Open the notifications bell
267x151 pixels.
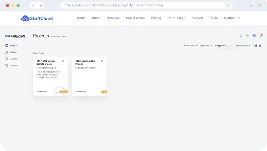pos(261,36)
